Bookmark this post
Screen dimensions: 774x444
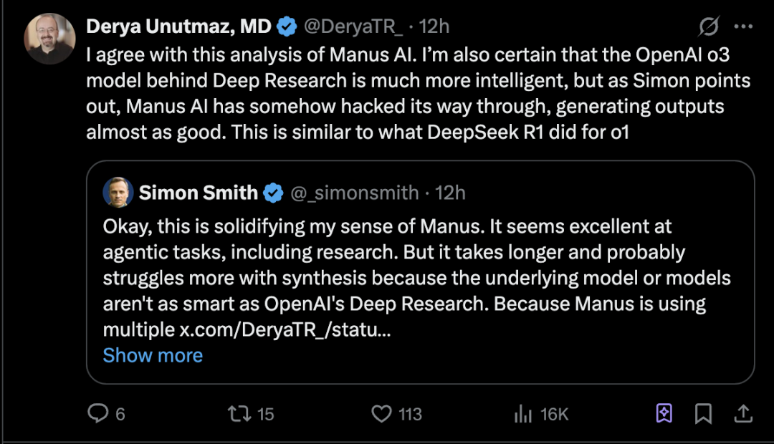coord(704,413)
